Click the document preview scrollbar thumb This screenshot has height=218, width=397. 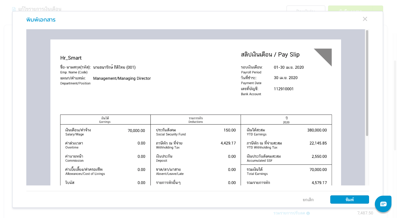tap(367, 83)
